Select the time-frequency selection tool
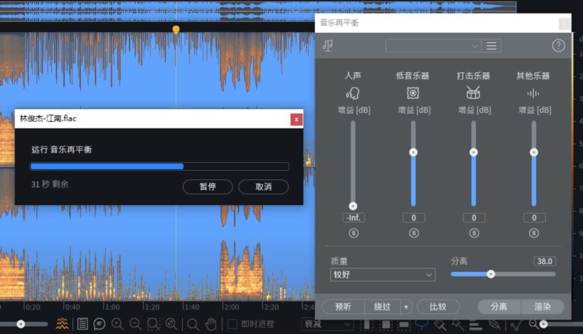Viewport: 583px width, 334px height. [x=386, y=325]
